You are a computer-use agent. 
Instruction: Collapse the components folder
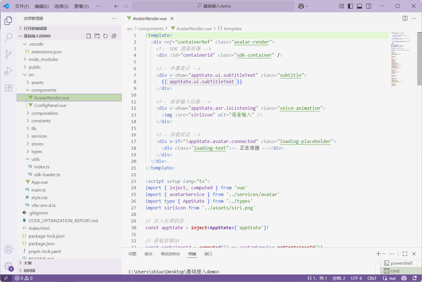pyautogui.click(x=44, y=90)
